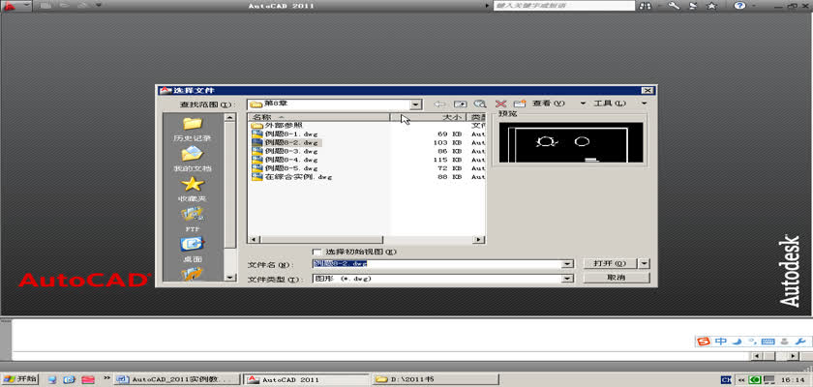This screenshot has width=813, height=387.
Task: Move the places sidebar vertical scrollbar down
Action: (230, 277)
